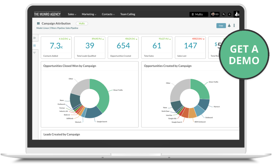This screenshot has width=272, height=166.
Task: Expand the Marketing dropdown menu
Action: pos(89,14)
